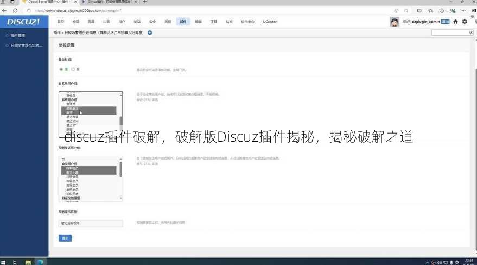Open the split screen icon in browser toolbar
477x265 pixels.
[419, 11]
